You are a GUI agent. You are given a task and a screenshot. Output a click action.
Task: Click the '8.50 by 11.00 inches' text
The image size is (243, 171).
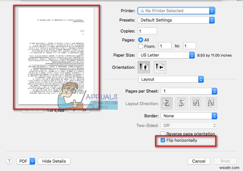pos(214,55)
